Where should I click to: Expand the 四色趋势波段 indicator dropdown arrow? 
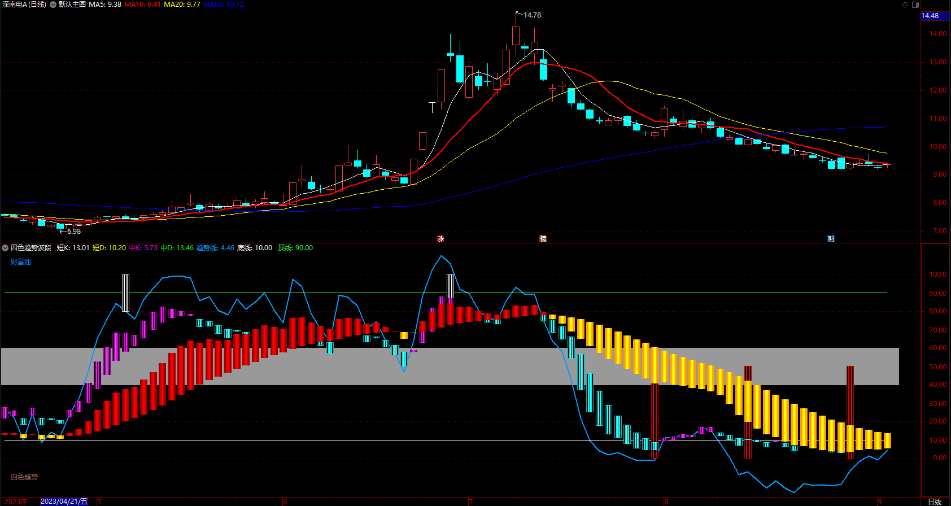click(x=5, y=248)
